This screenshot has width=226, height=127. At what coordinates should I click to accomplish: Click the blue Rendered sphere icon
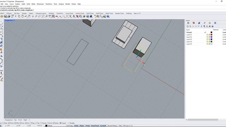click(91, 17)
